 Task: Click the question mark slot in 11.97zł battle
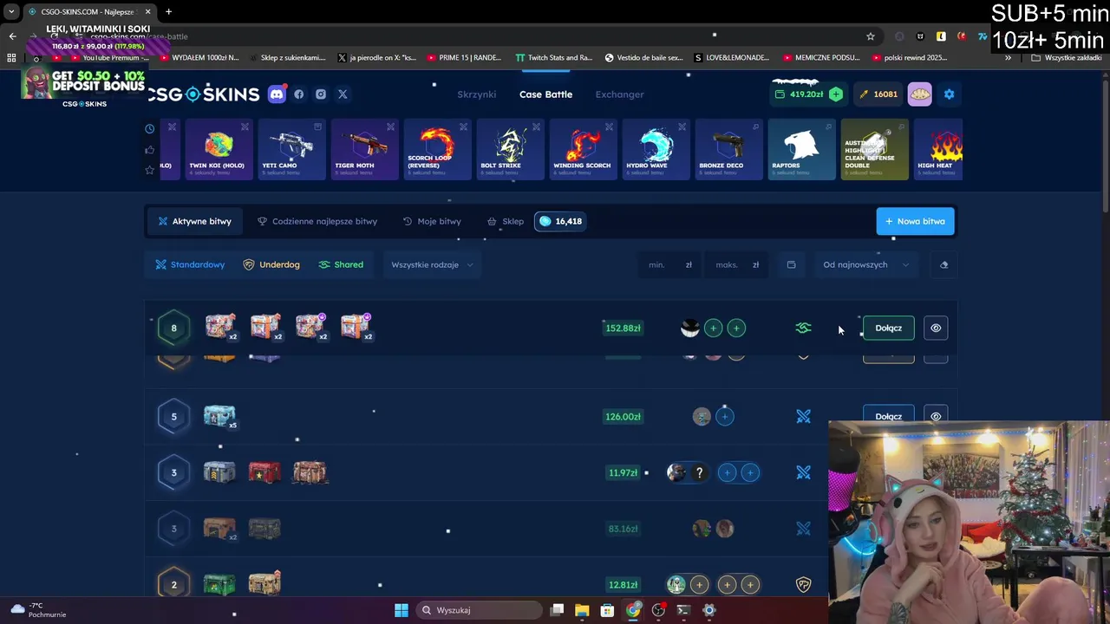point(699,472)
